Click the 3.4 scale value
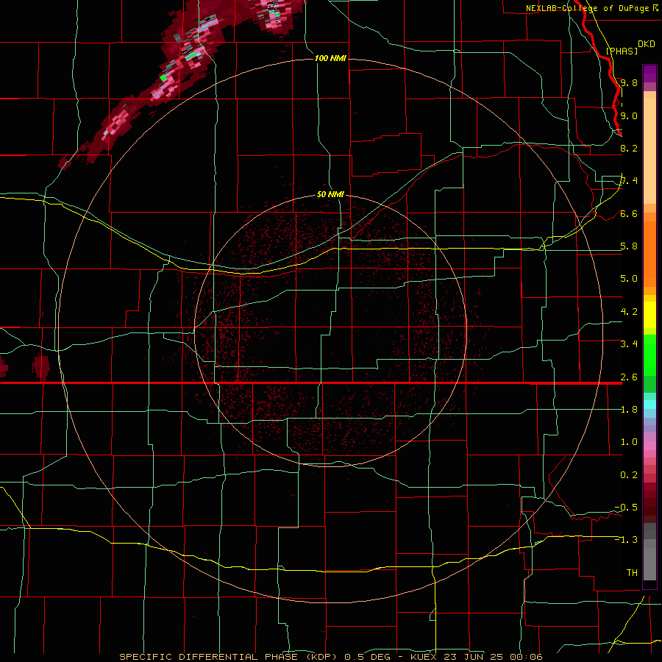 (629, 344)
